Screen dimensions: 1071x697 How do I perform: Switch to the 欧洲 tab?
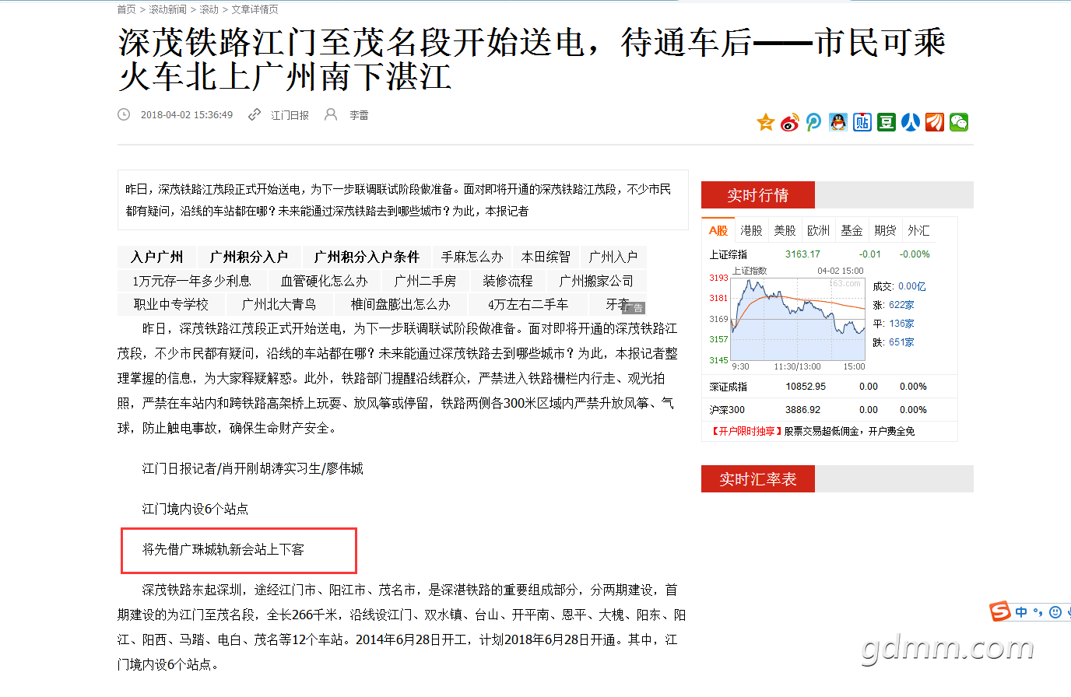coord(818,230)
